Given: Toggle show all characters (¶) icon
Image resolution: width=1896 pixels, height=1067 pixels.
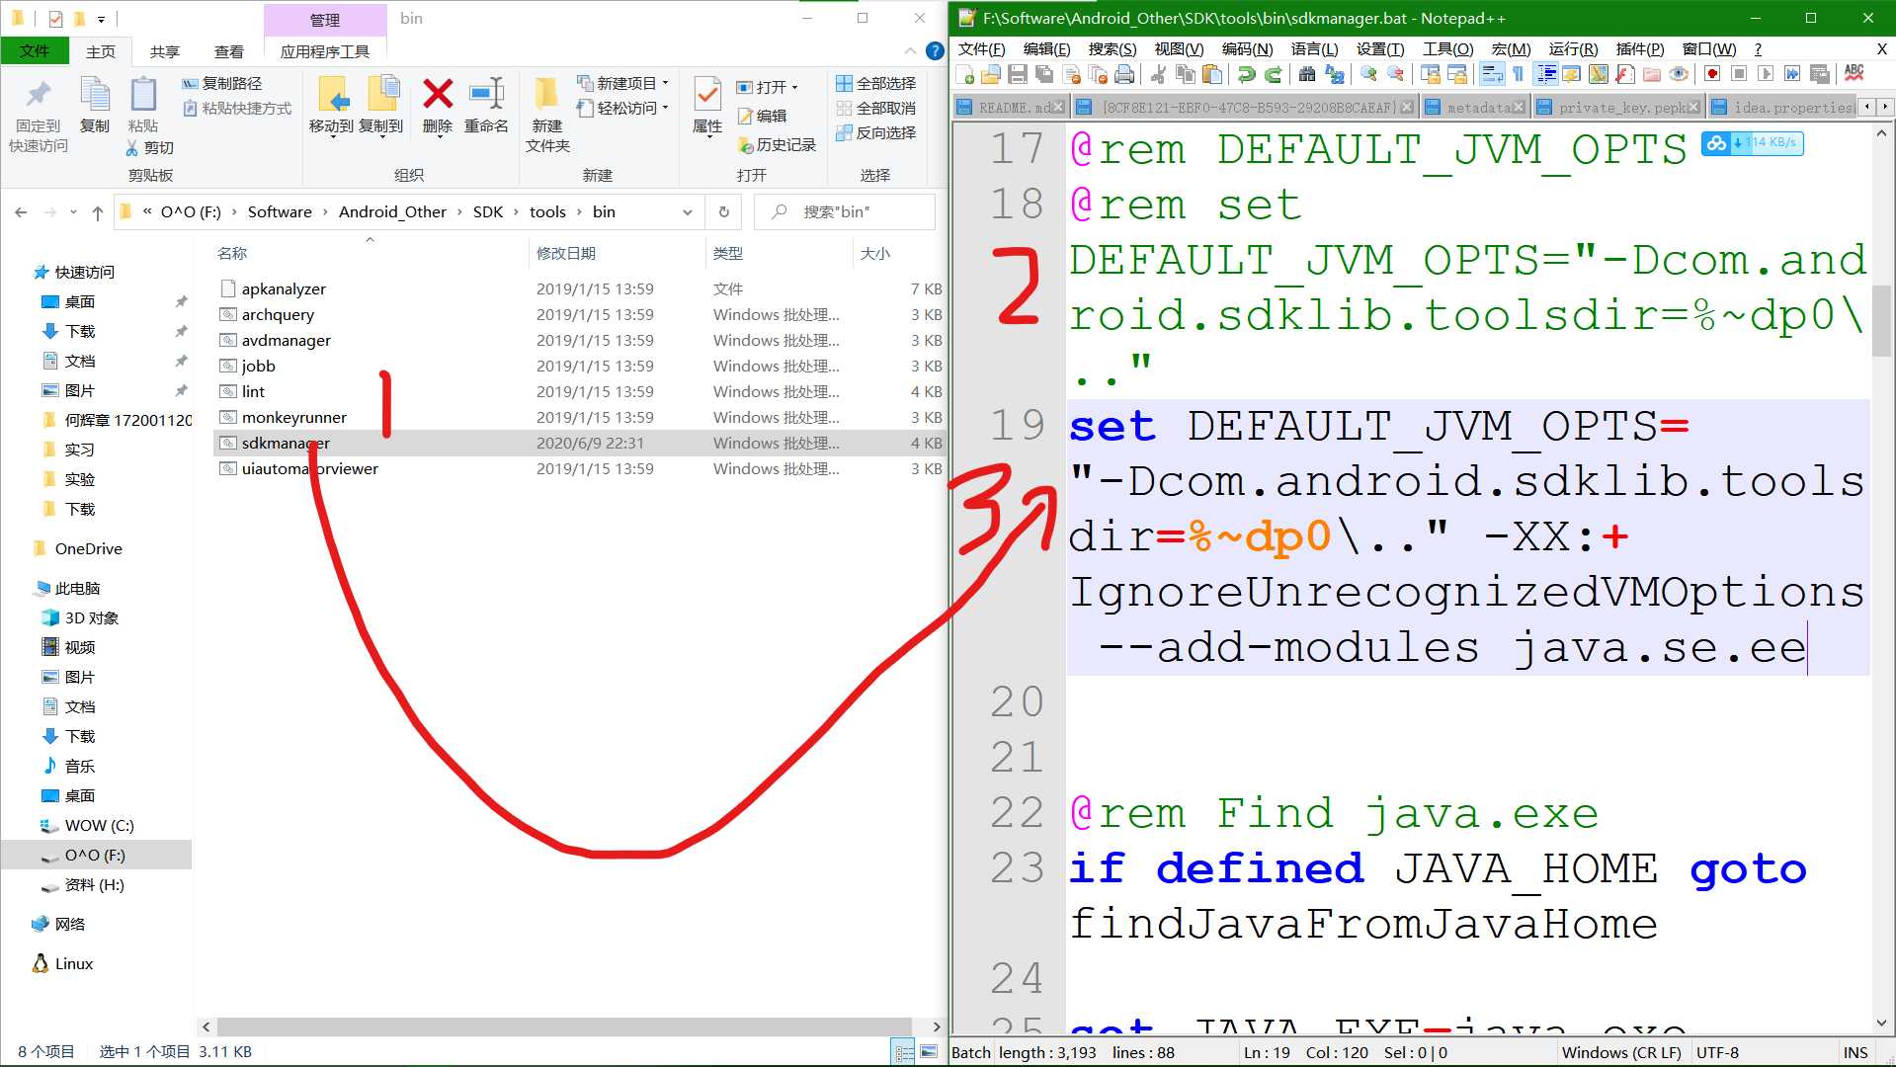Looking at the screenshot, I should (1518, 74).
